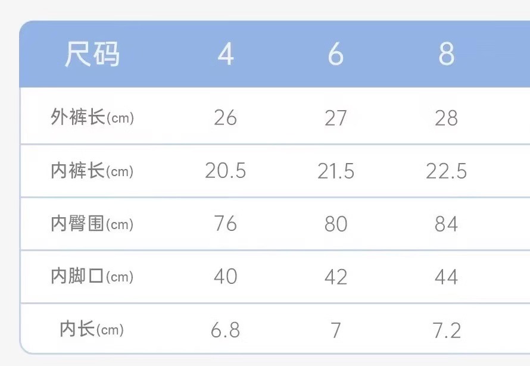The image size is (530, 366).
Task: Click the 内裤长(cm) row label
Action: pos(92,171)
